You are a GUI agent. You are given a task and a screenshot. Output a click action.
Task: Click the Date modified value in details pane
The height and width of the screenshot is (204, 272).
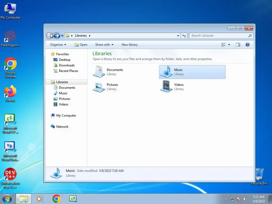click(x=111, y=171)
